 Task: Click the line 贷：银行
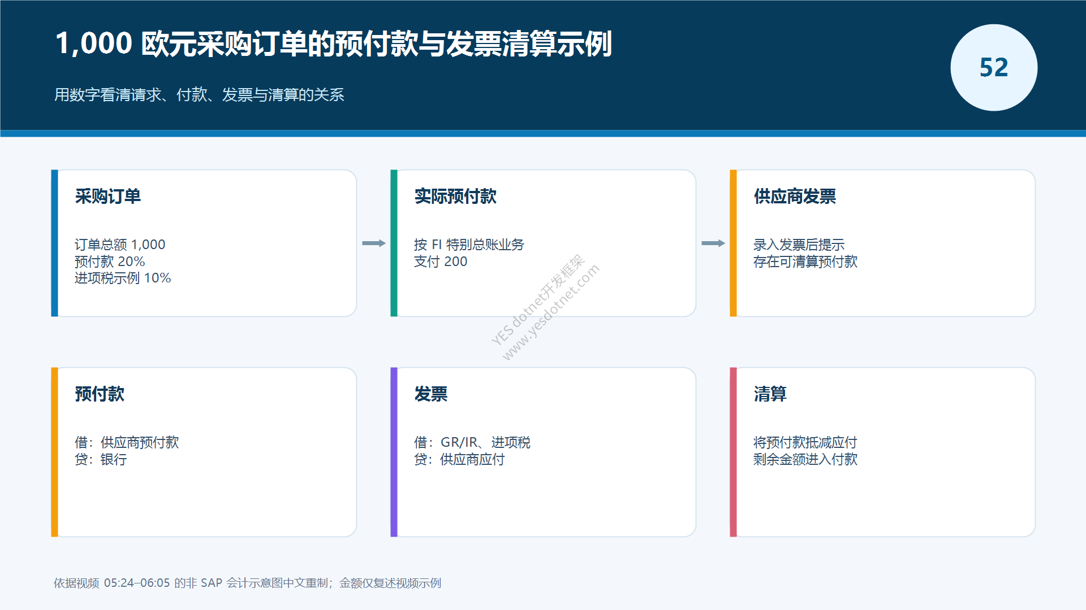pos(101,459)
